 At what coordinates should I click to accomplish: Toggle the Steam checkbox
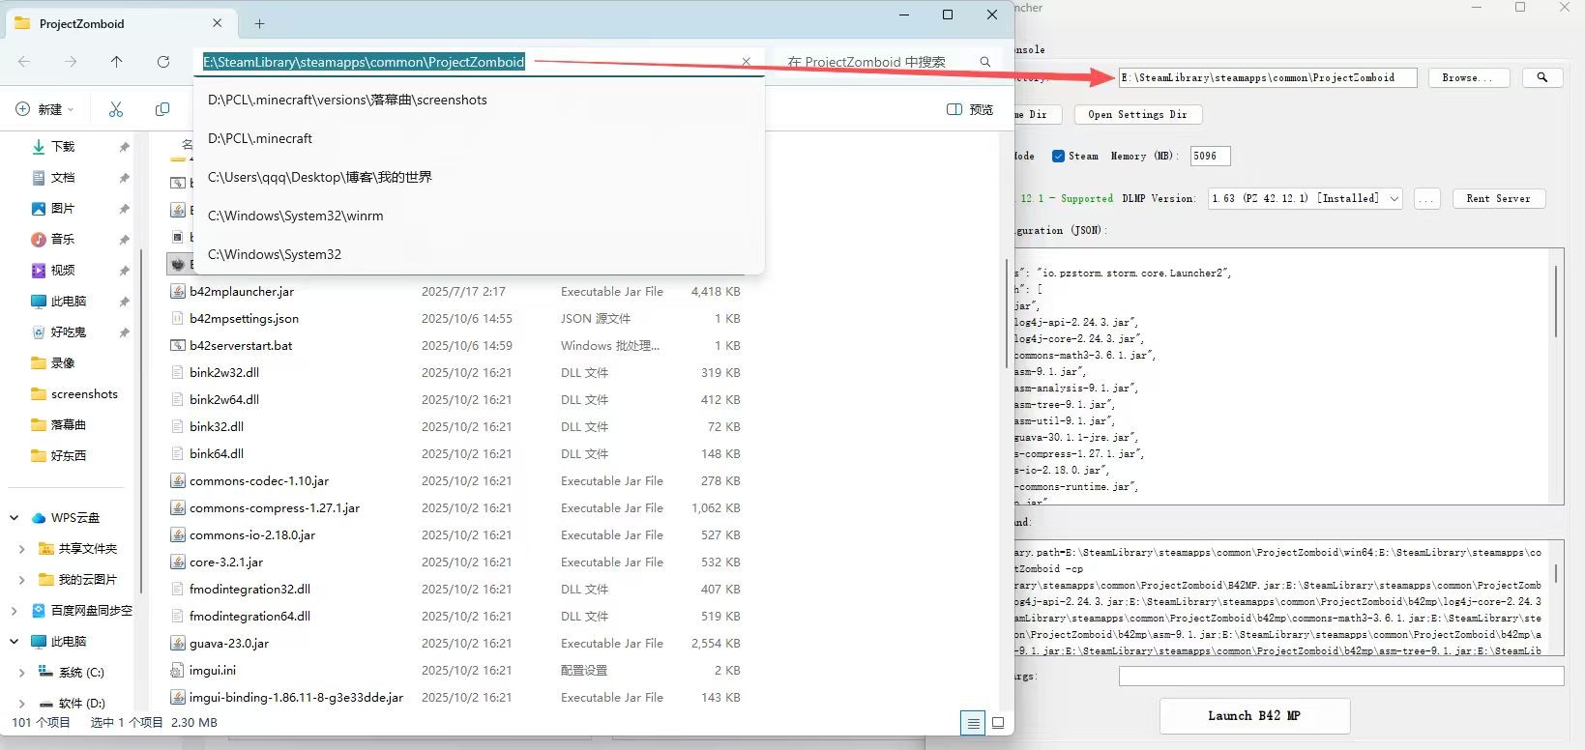point(1058,156)
